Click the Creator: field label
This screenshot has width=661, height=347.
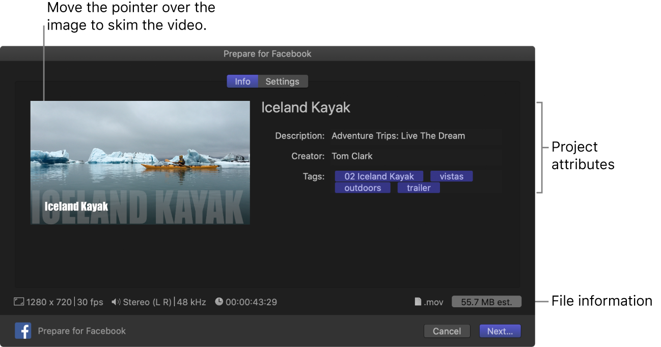coord(308,156)
